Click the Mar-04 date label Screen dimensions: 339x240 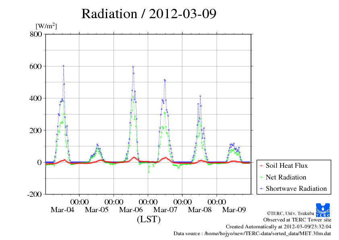(x=62, y=210)
